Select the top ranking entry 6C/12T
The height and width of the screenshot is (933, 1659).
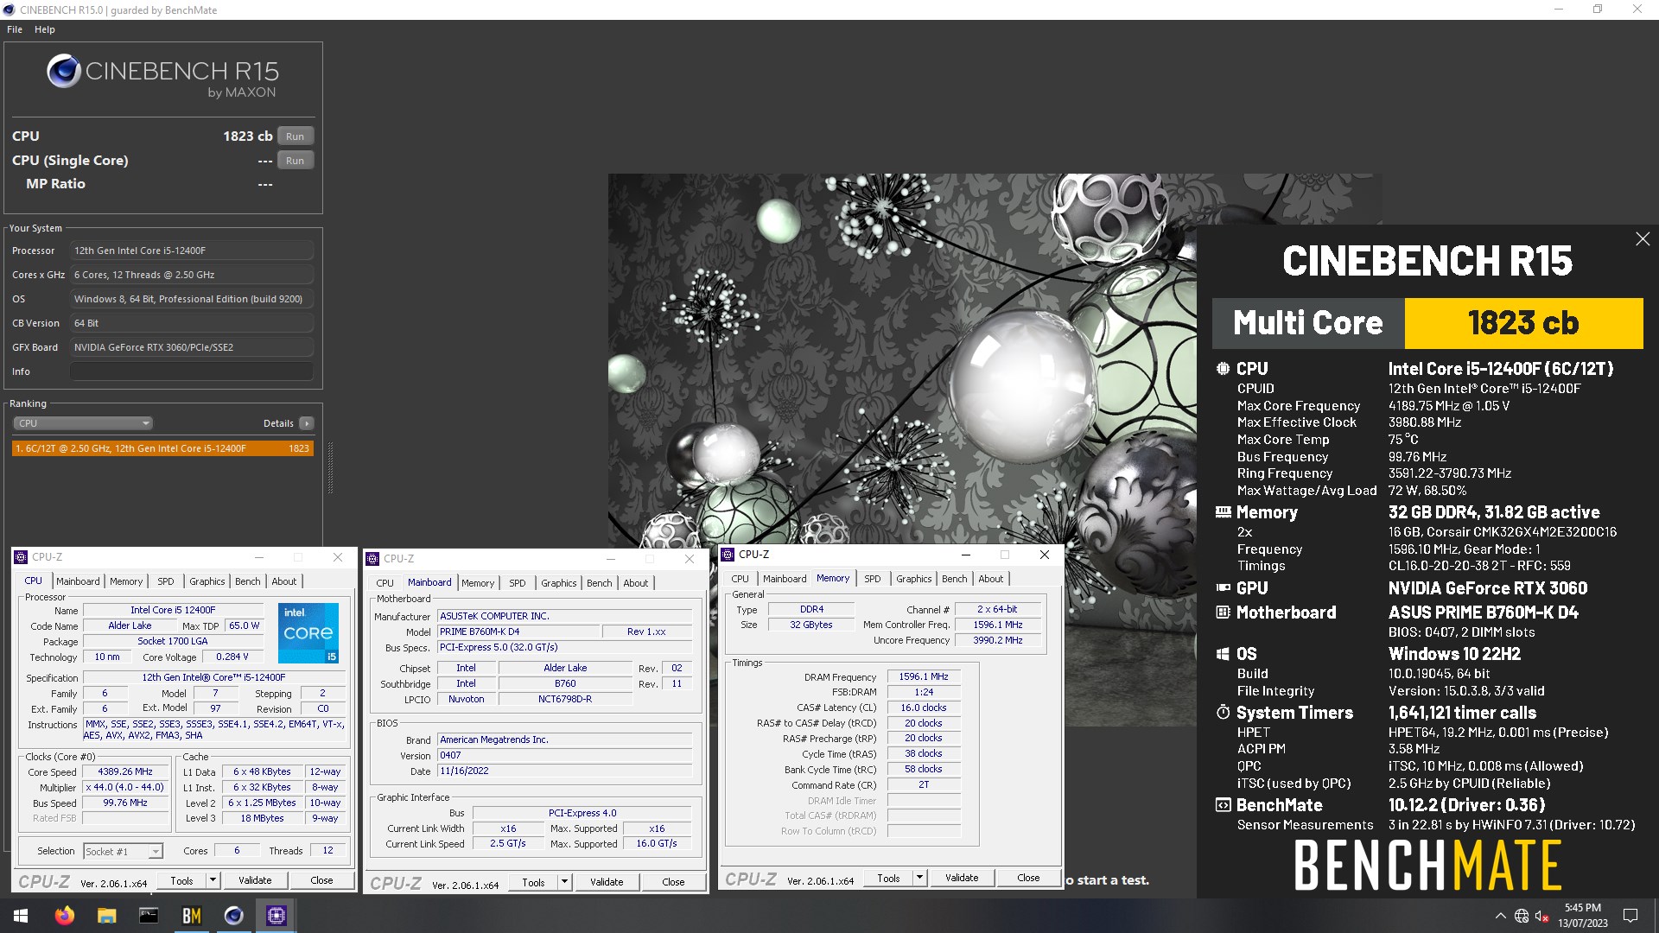click(162, 448)
